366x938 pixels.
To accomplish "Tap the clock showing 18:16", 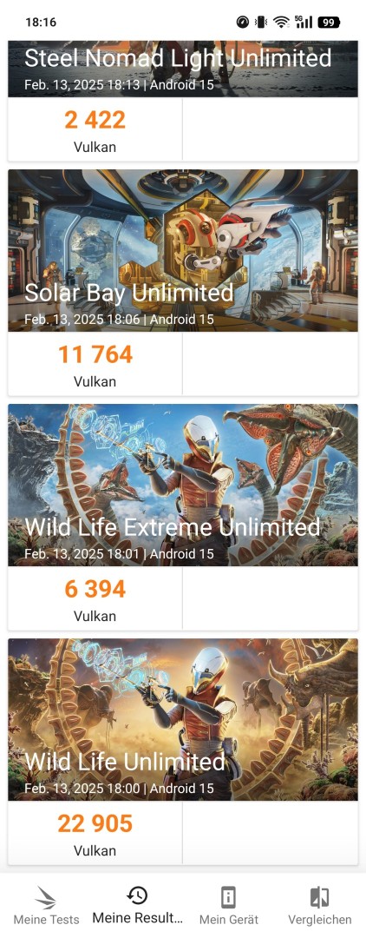I will [x=41, y=22].
